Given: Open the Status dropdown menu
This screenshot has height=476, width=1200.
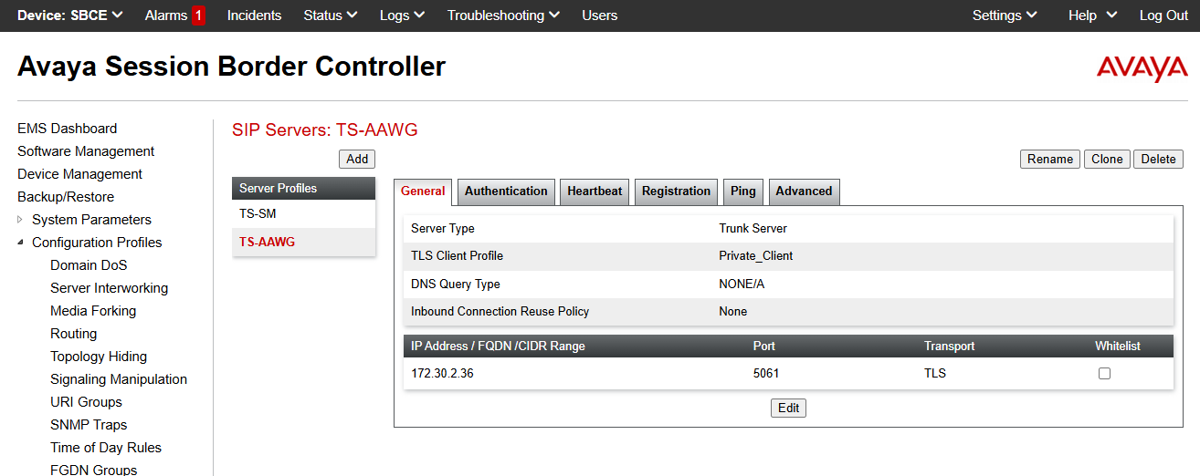Looking at the screenshot, I should tap(331, 16).
